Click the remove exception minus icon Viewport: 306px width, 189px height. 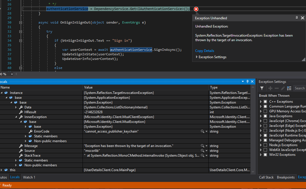tap(276, 88)
